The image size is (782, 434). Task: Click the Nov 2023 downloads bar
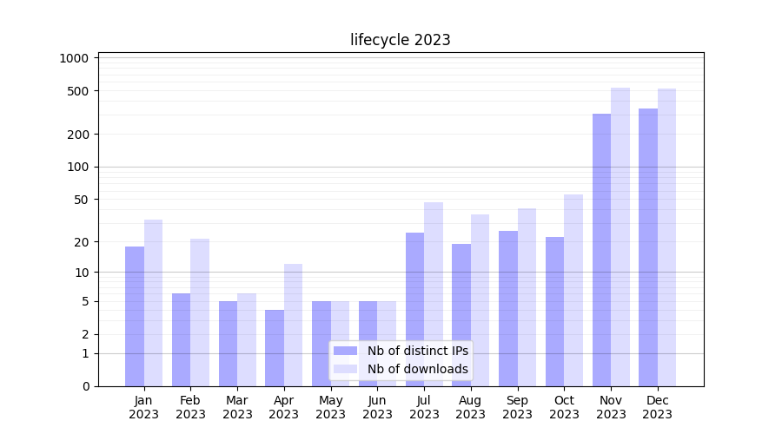[620, 237]
